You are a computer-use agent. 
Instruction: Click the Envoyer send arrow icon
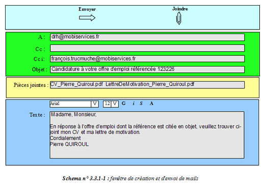tap(87, 18)
